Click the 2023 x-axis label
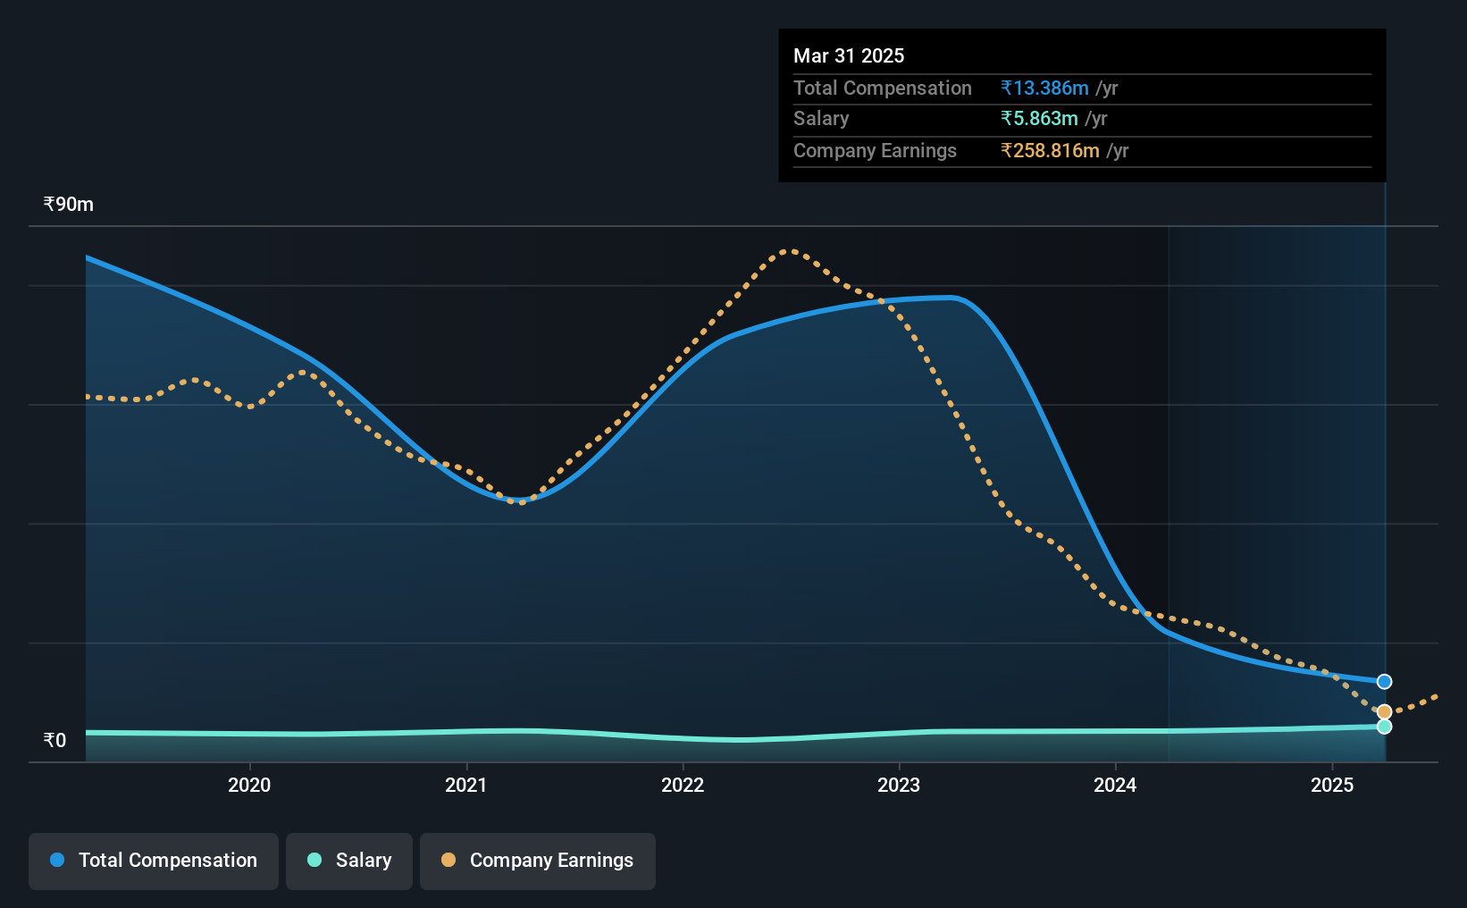Screen dimensions: 1467x908 (899, 785)
